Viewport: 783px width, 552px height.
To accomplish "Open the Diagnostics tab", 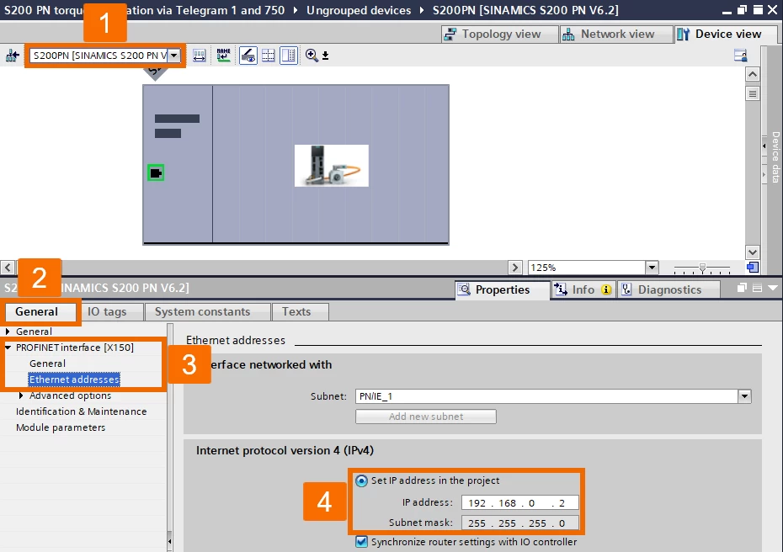I will 668,289.
